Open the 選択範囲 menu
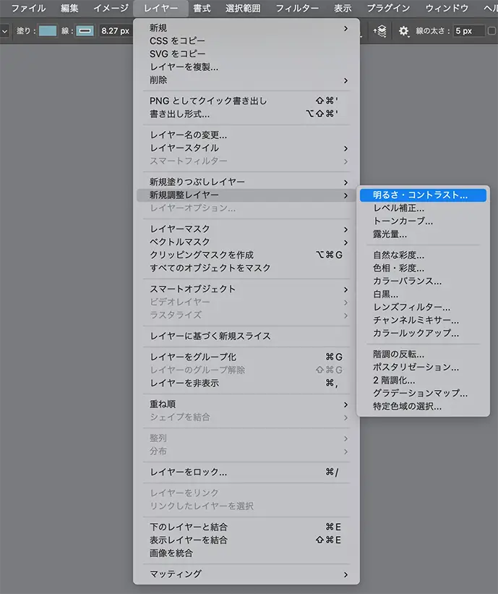498x594 pixels. (x=243, y=8)
